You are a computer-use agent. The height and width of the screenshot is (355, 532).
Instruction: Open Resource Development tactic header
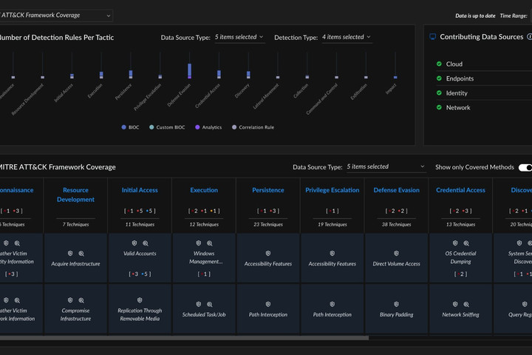point(75,195)
